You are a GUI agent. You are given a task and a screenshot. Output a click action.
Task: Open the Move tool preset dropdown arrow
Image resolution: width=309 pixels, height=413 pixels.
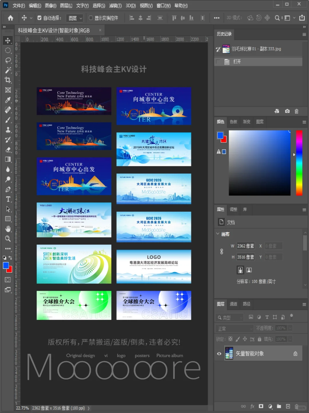(x=31, y=18)
